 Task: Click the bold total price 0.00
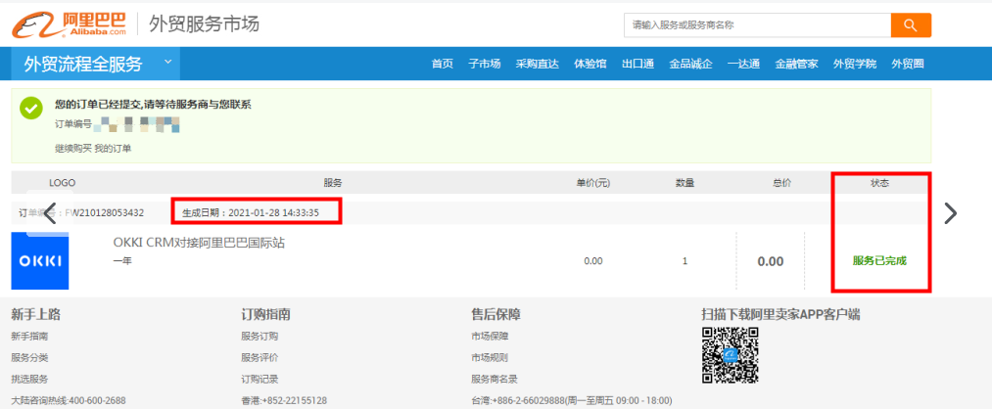771,261
